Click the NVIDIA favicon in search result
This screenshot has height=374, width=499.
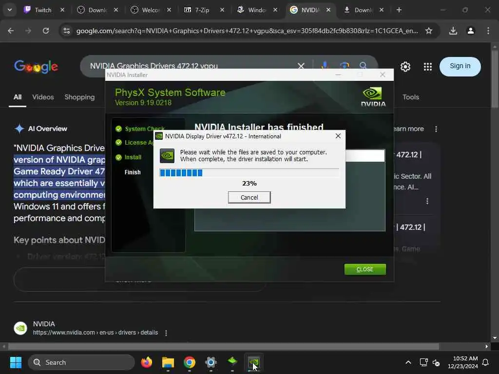(20, 328)
